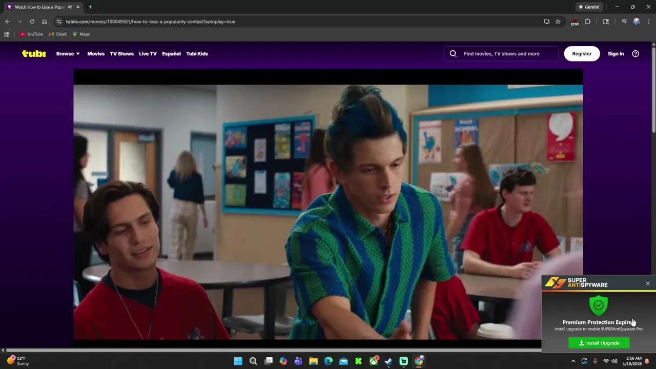Click the SUPERAntiSpyware logo
The width and height of the screenshot is (656, 369).
click(576, 283)
